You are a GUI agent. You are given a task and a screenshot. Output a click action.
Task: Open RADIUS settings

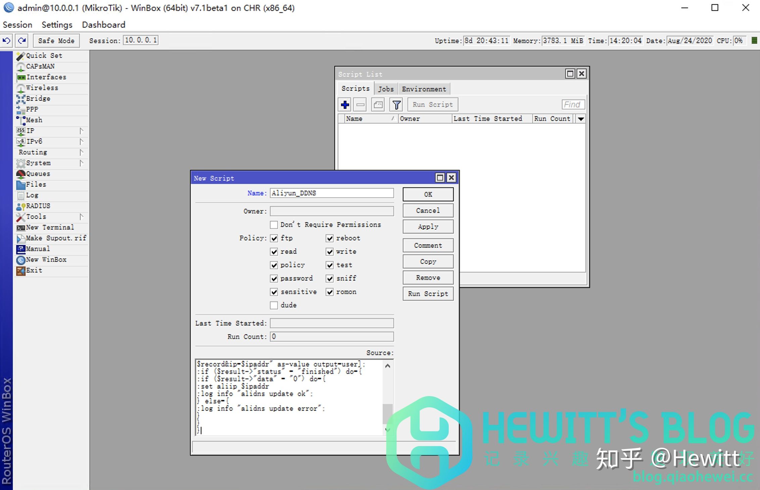click(51, 206)
